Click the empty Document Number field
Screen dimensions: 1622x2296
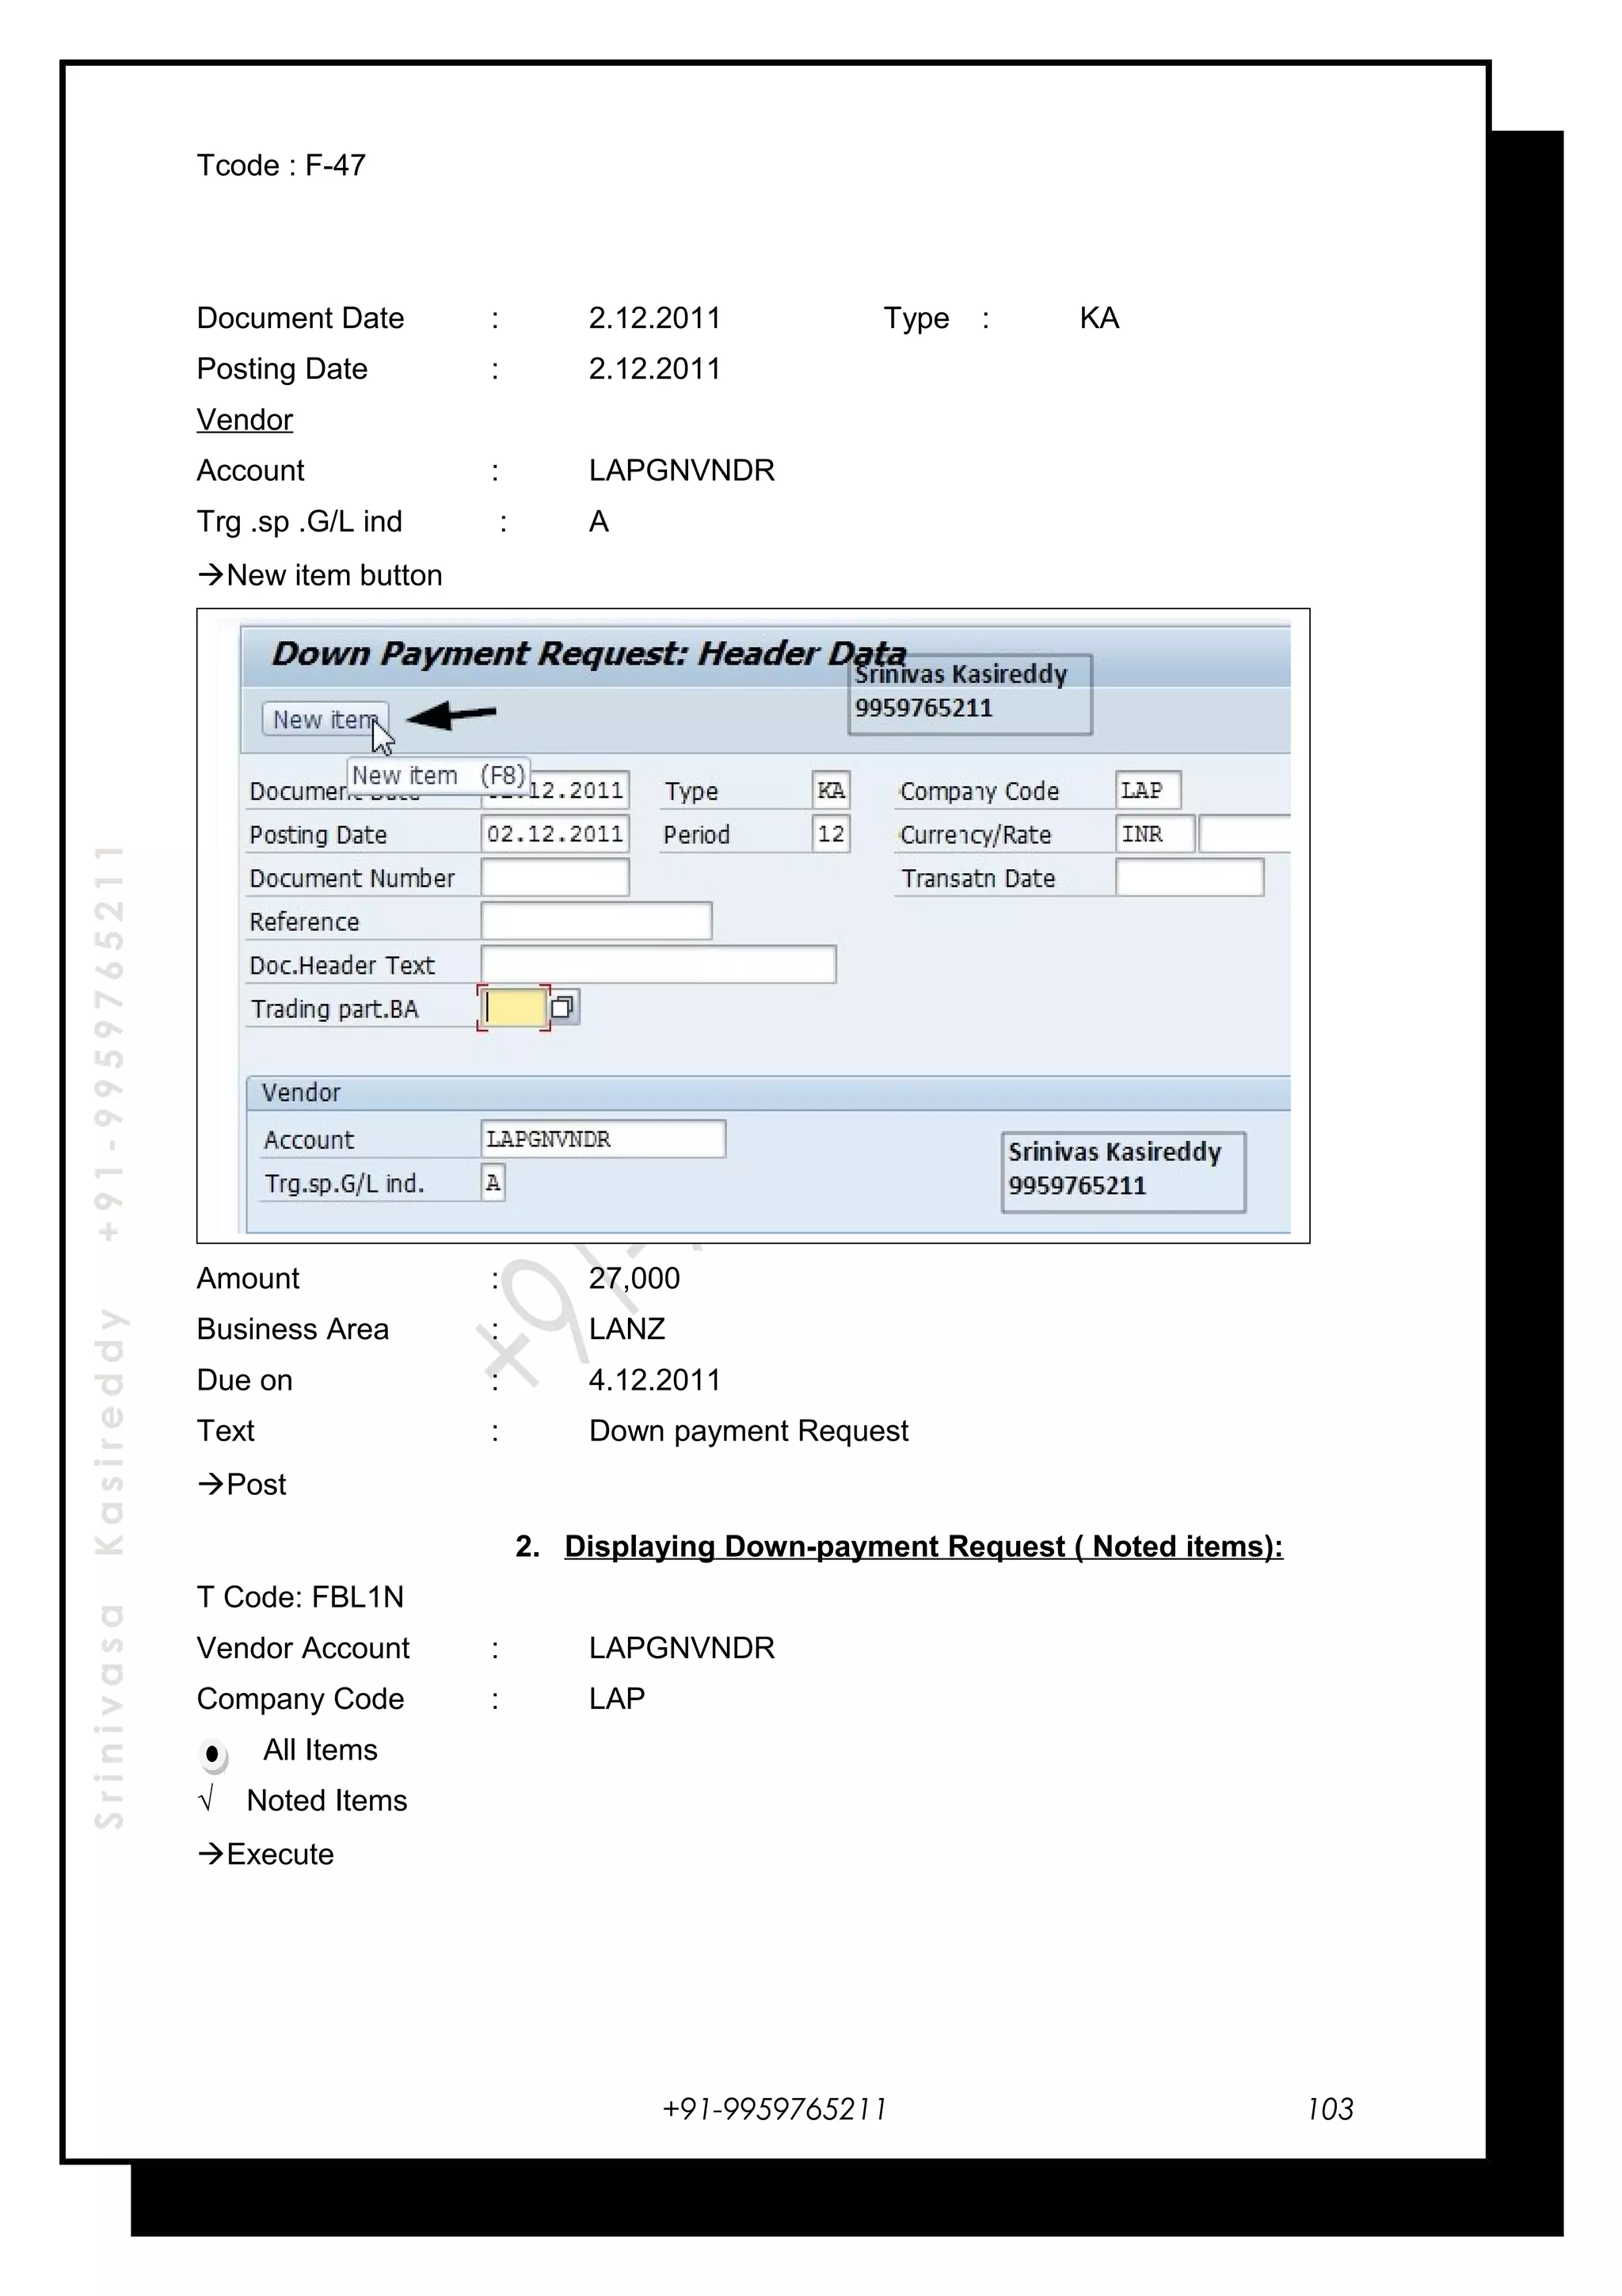click(x=554, y=878)
